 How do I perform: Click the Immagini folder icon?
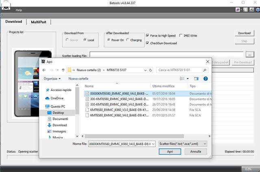point(49,131)
